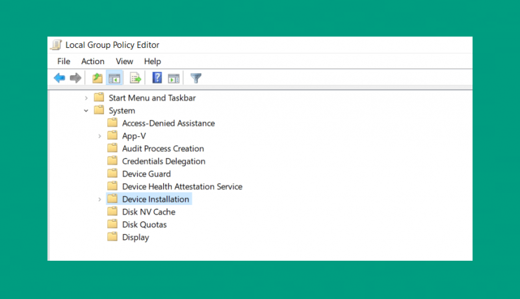Viewport: 520px width, 299px height.
Task: Click the blue Back arrow icon
Action: [x=59, y=78]
